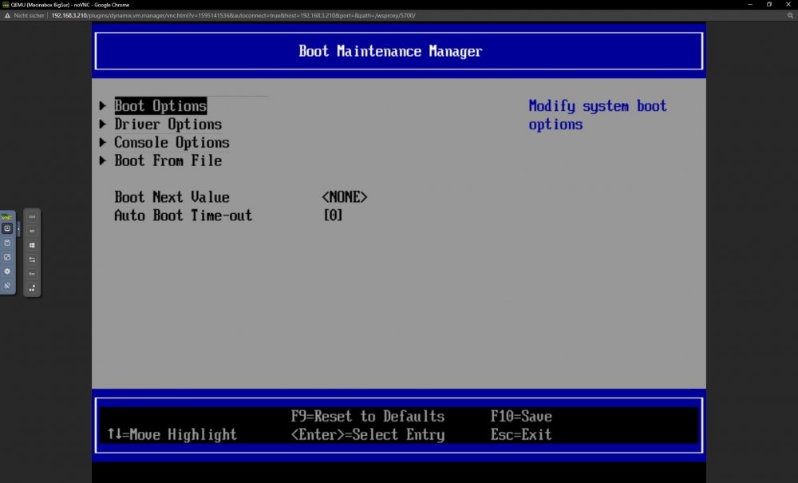Click the Move Highlight hint
The width and height of the screenshot is (798, 483).
click(x=172, y=434)
